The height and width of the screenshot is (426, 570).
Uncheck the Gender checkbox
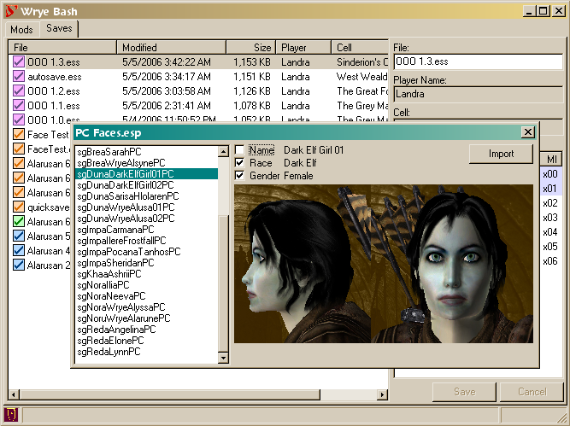[239, 175]
